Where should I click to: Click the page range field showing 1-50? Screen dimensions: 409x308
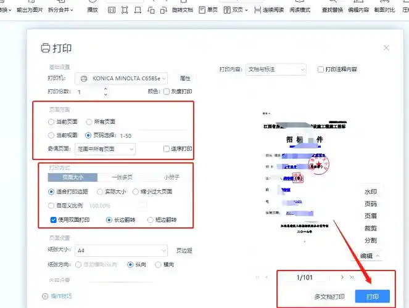(x=154, y=136)
